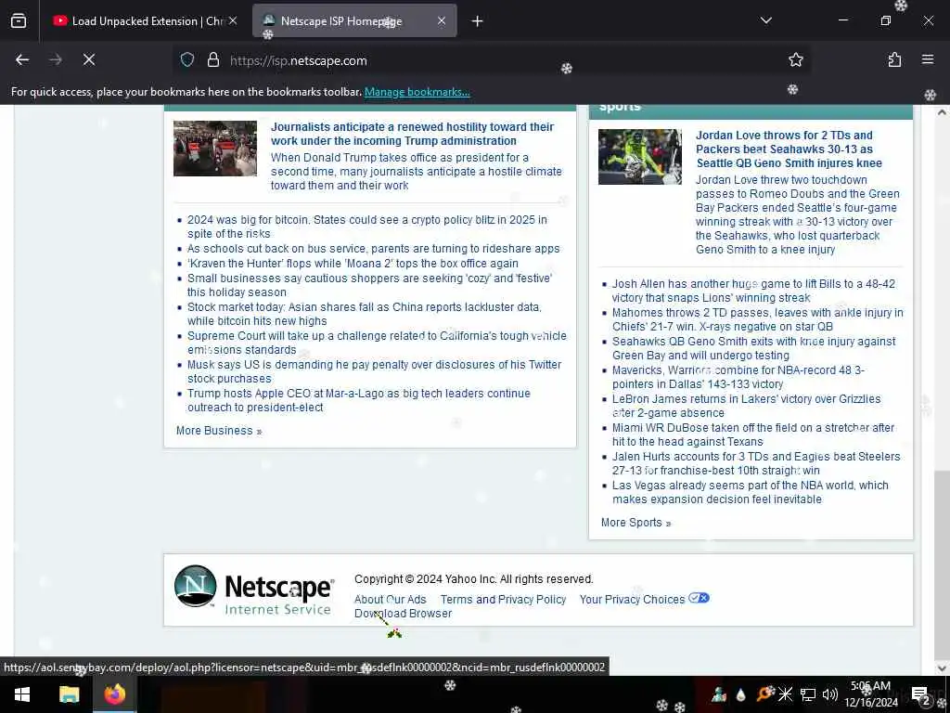Viewport: 950px width, 713px height.
Task: Open LeBron James returns story
Action: click(x=746, y=406)
